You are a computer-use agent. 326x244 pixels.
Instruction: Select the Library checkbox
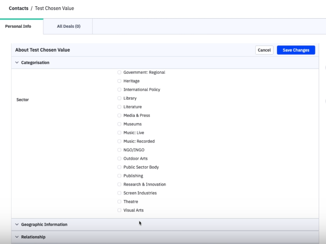click(x=119, y=98)
